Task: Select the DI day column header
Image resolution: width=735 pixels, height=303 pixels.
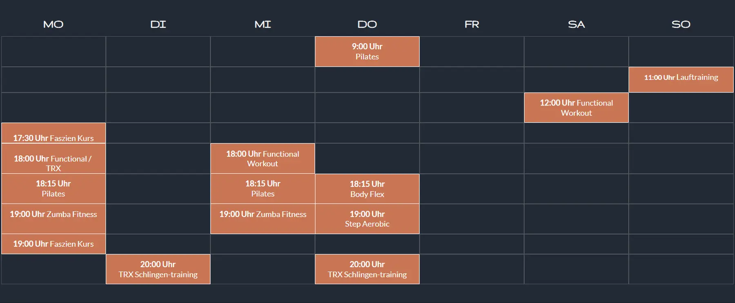Action: click(158, 24)
